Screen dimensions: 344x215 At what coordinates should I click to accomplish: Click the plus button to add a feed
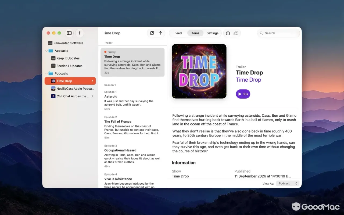(x=80, y=33)
